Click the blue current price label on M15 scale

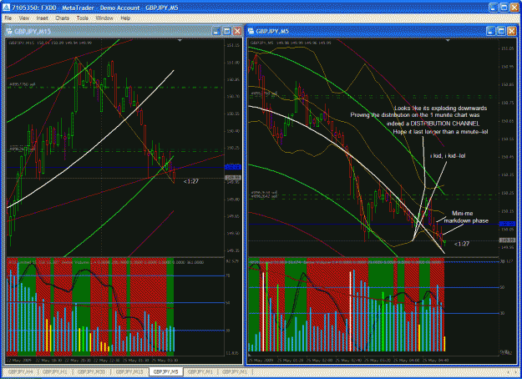point(233,167)
